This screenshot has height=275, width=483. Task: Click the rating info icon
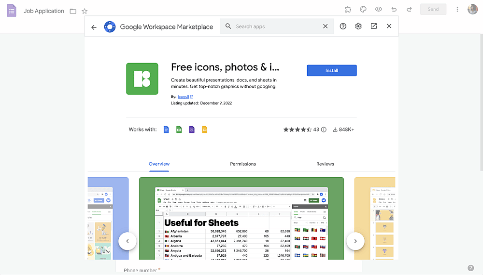[324, 130]
